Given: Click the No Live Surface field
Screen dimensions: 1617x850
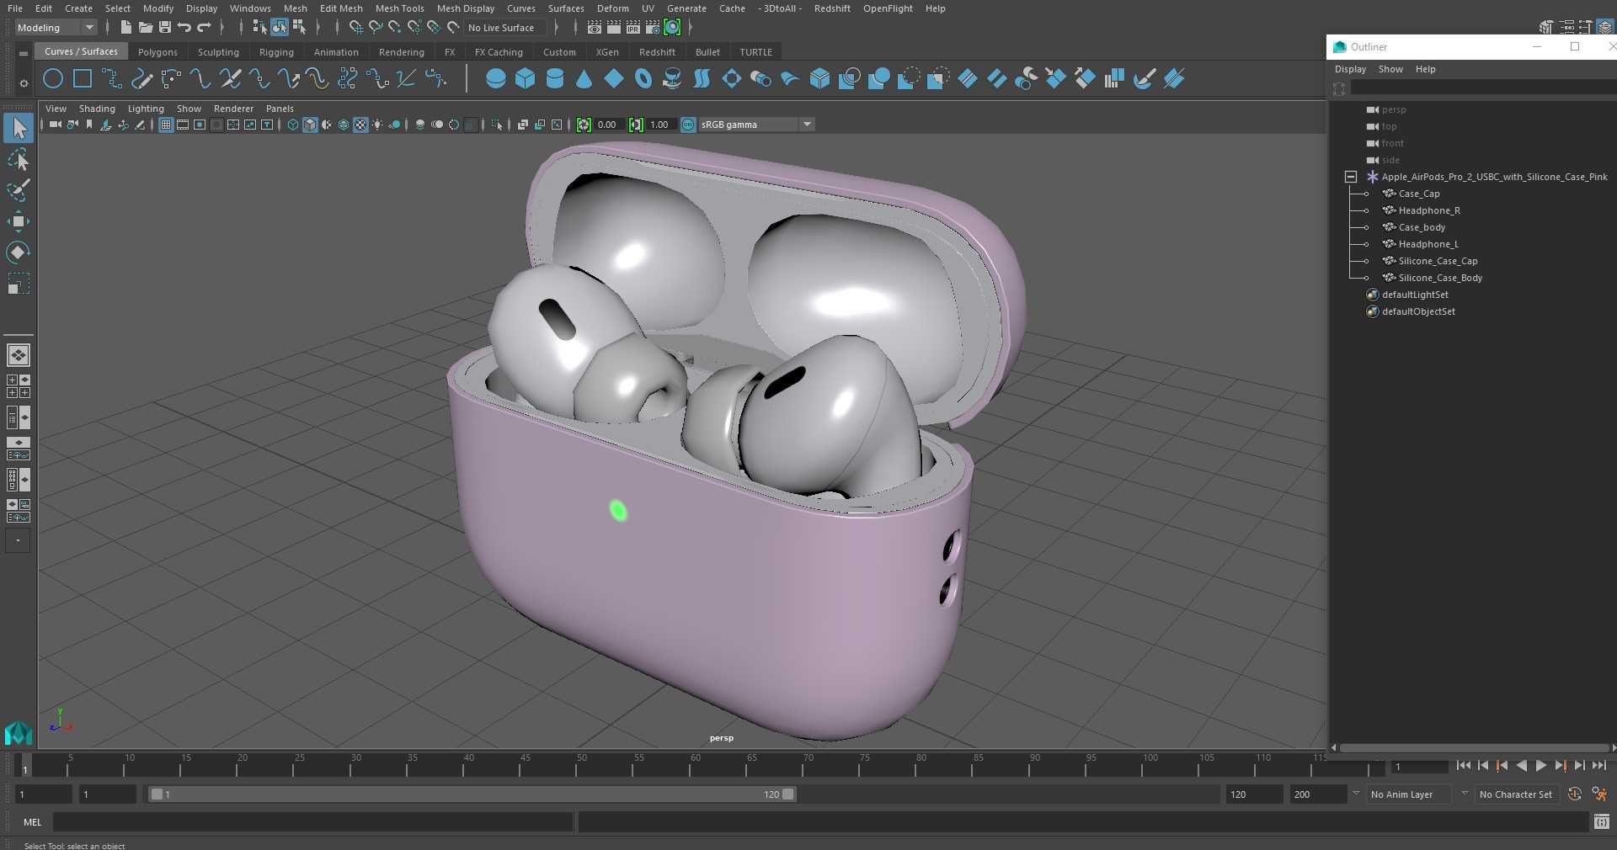Looking at the screenshot, I should 505,28.
